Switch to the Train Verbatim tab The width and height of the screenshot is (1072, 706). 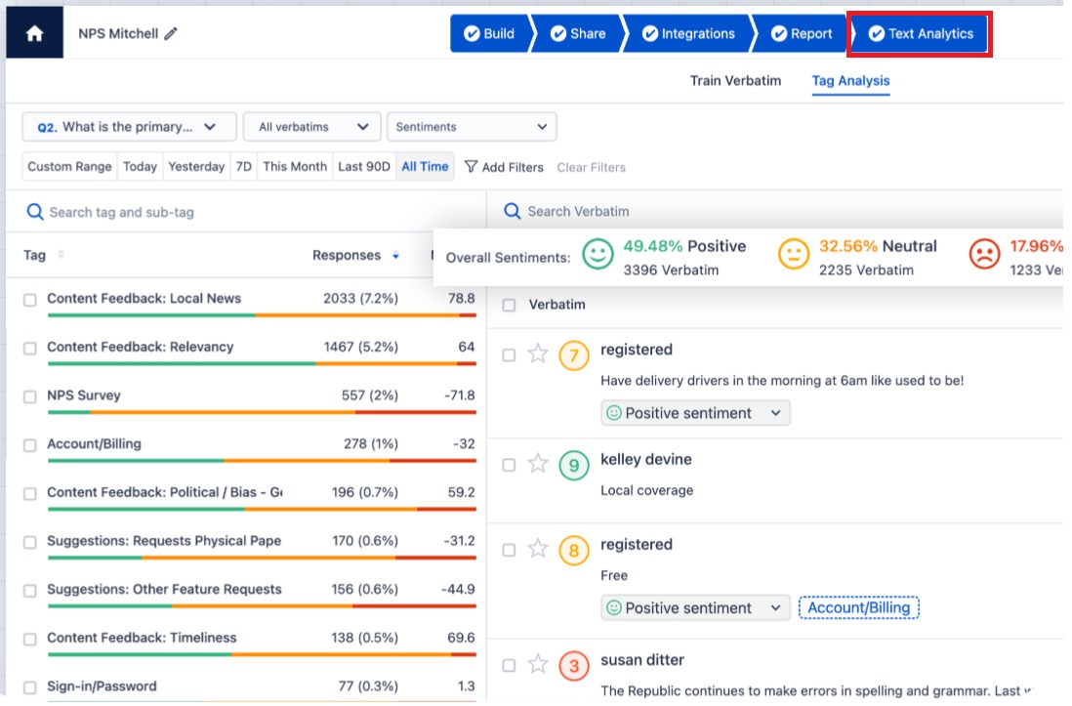(x=735, y=81)
